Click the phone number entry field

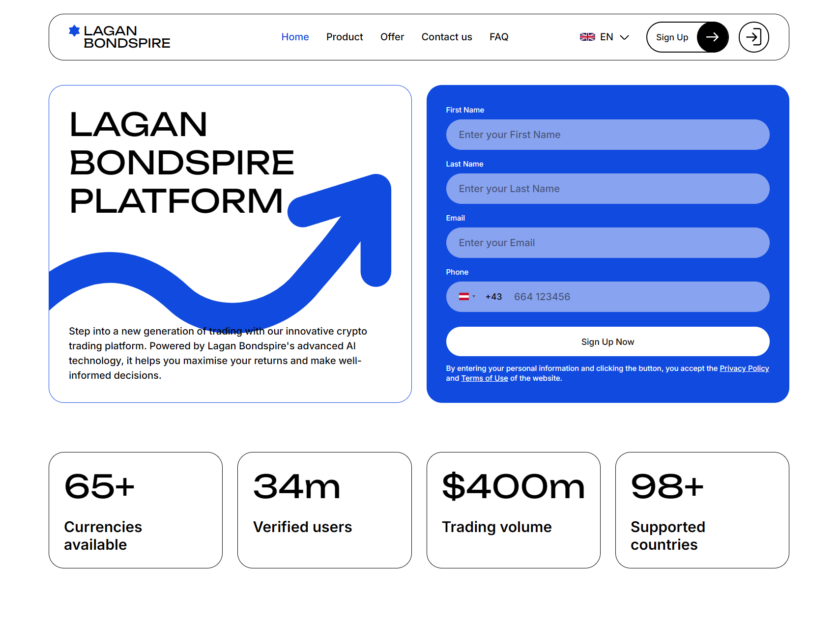[x=590, y=296]
